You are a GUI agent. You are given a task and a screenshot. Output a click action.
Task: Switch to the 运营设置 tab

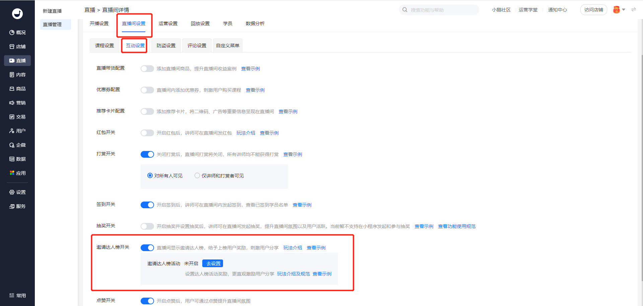168,23
